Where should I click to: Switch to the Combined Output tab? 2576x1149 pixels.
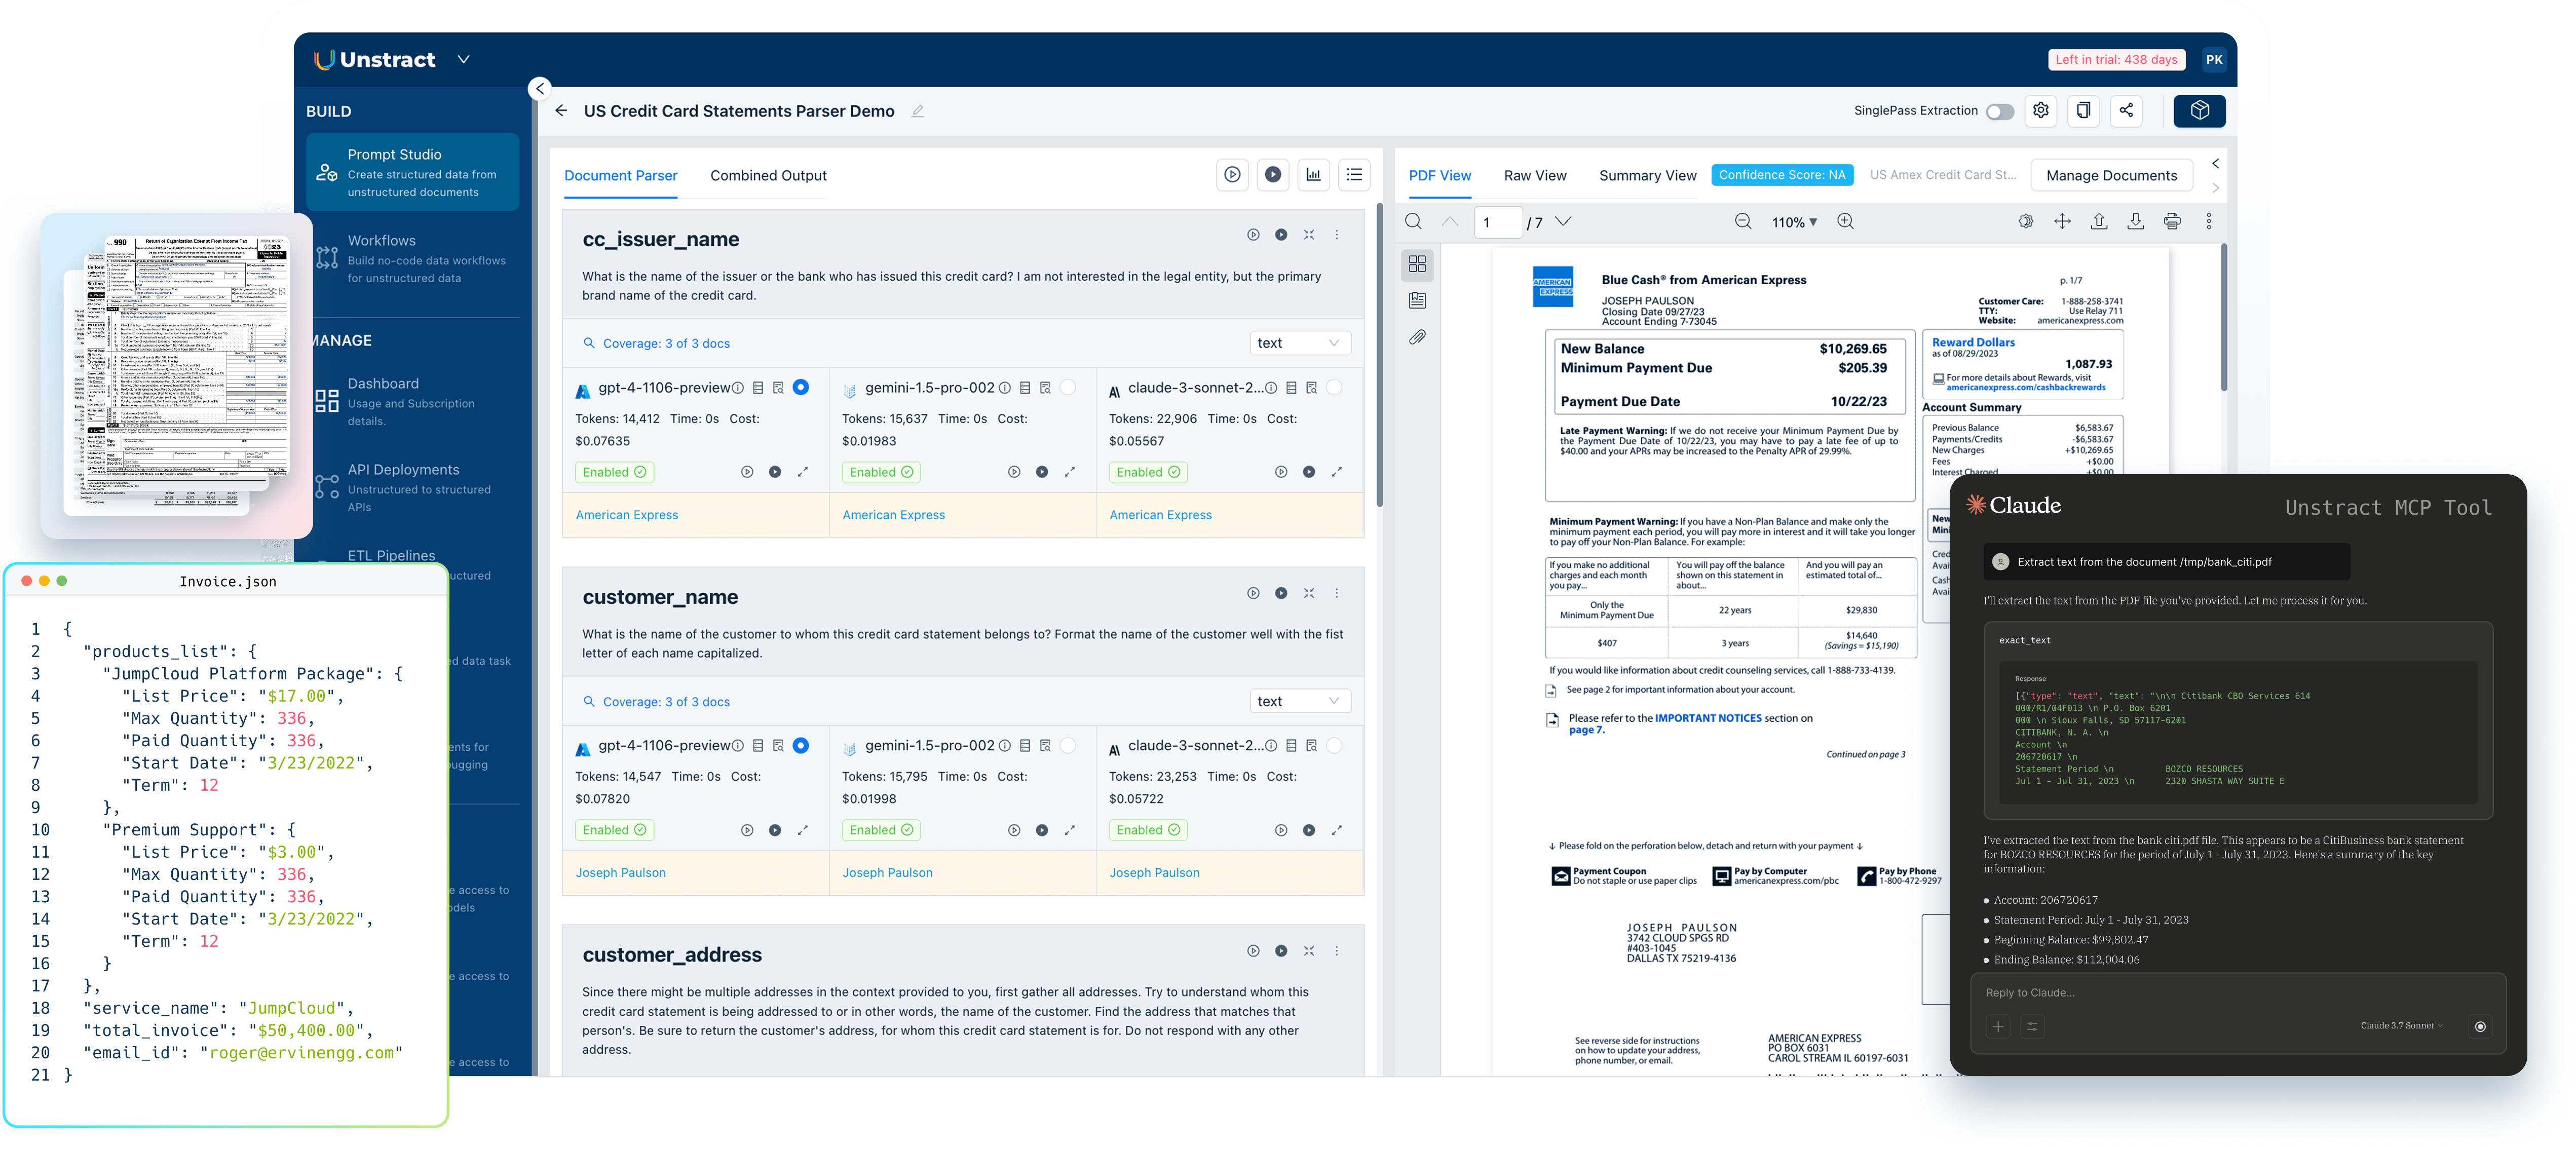click(768, 176)
